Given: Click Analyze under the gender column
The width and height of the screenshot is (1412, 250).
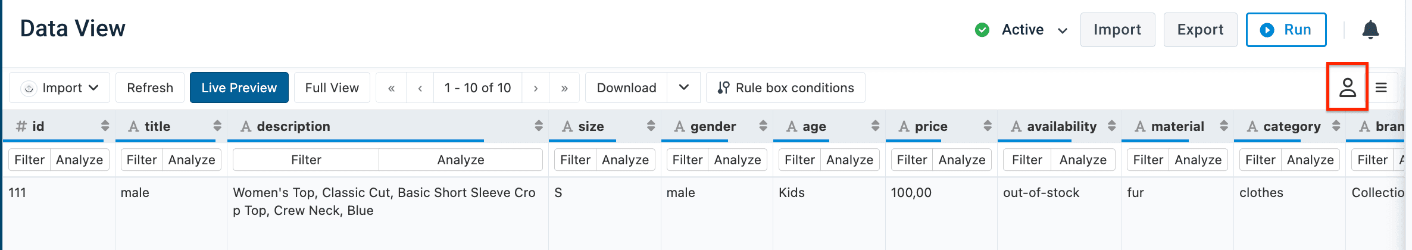Looking at the screenshot, I should coord(738,160).
